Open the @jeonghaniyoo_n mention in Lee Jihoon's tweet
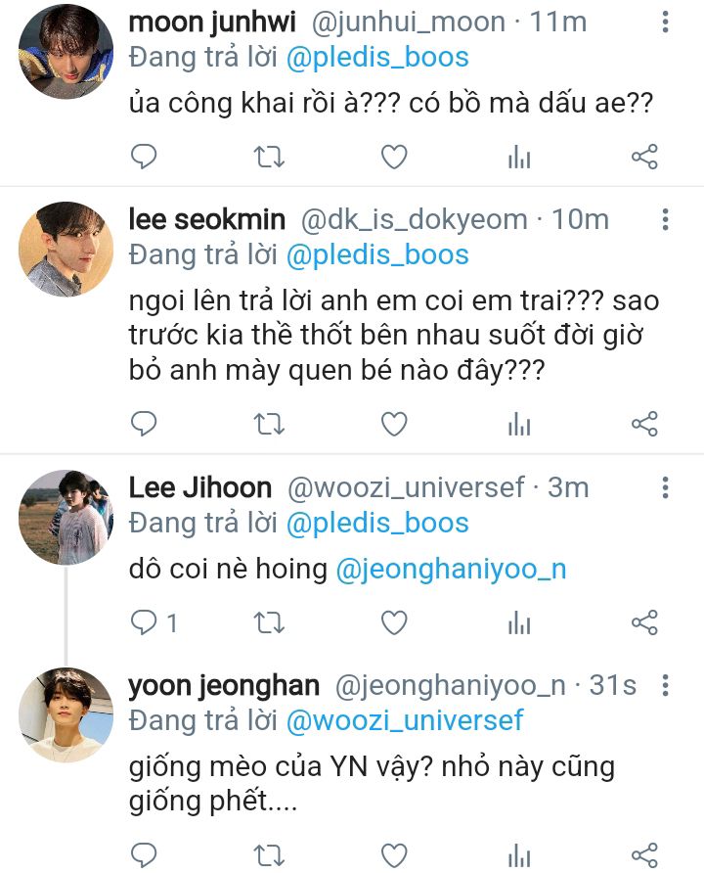Screen dimensions: 704x873 451,571
